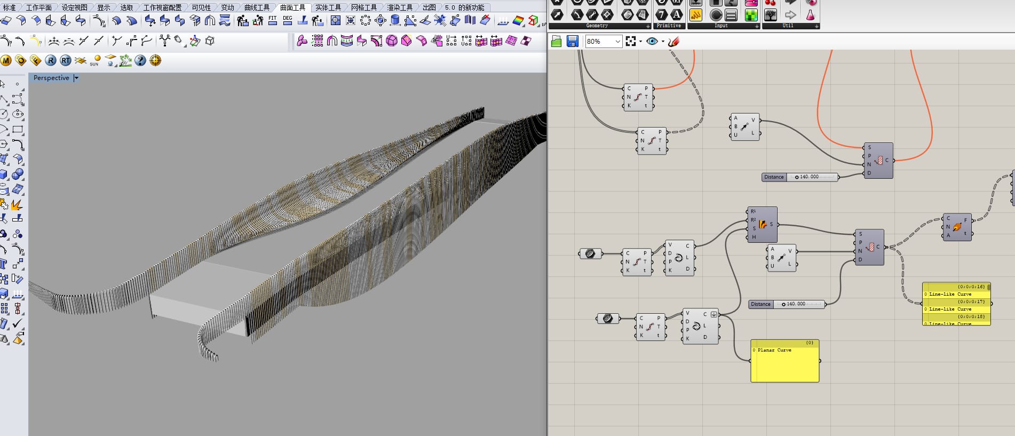Click the rainbow curvature analysis icon

pyautogui.click(x=518, y=21)
